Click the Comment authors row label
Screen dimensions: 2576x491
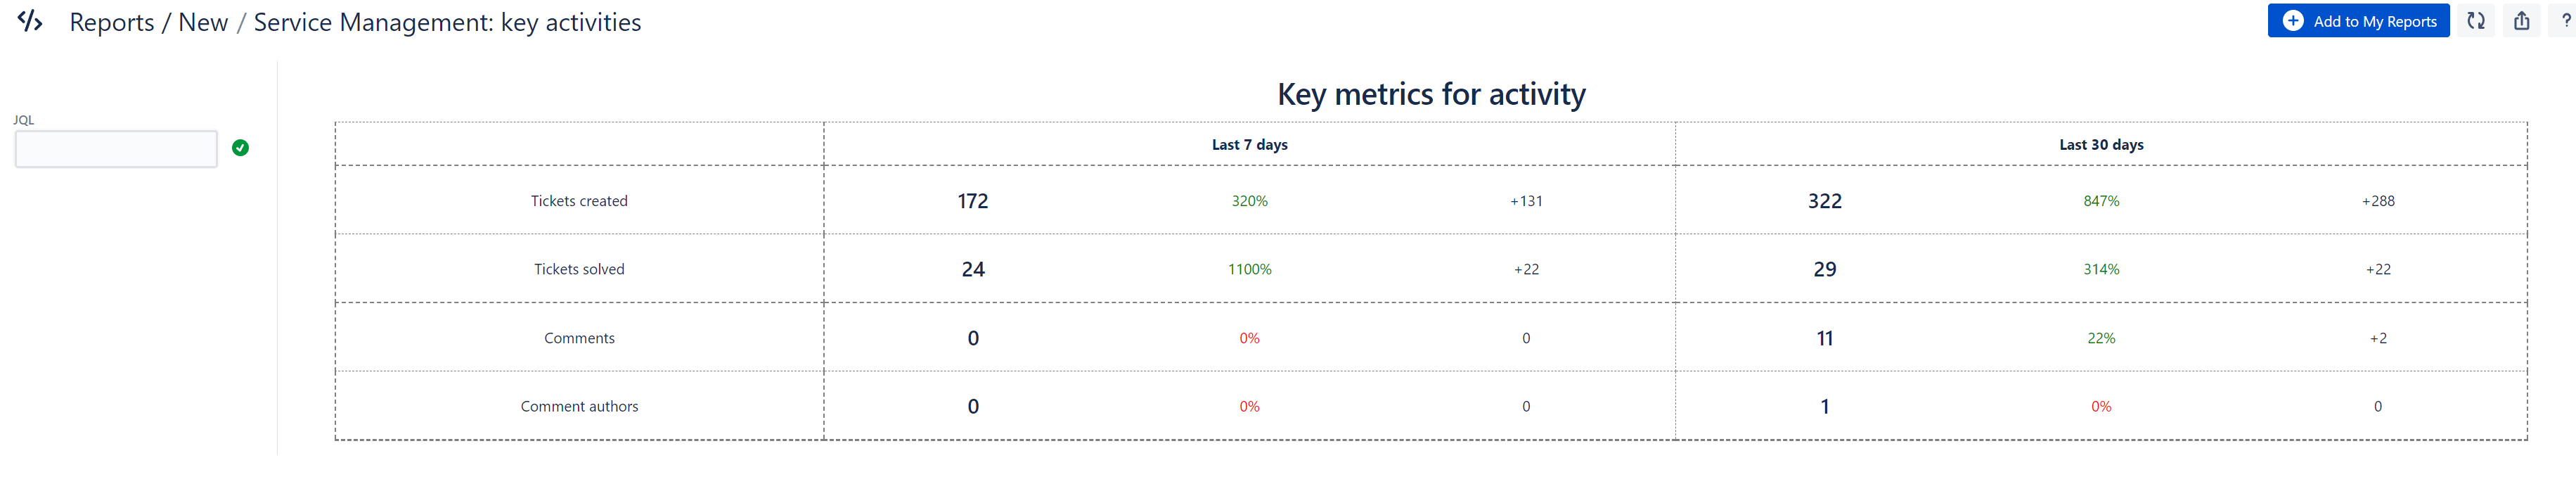579,406
